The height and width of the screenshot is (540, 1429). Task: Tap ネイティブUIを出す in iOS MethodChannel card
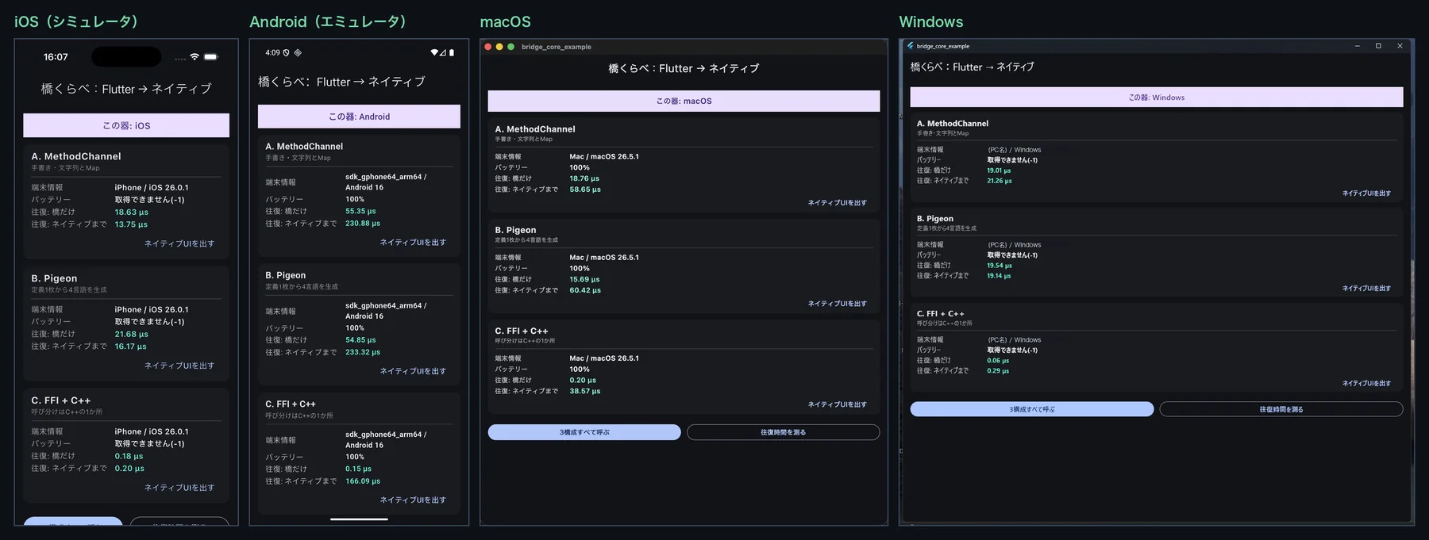click(179, 244)
